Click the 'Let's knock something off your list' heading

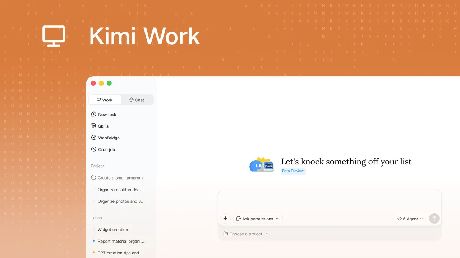tap(346, 162)
